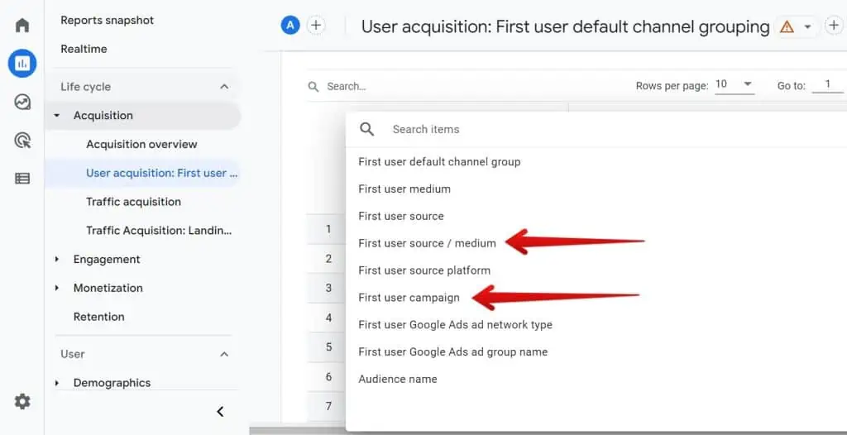Screen dimensions: 847x435
Task: Click the blue 'A' all-users segment badge
Action: (x=290, y=25)
